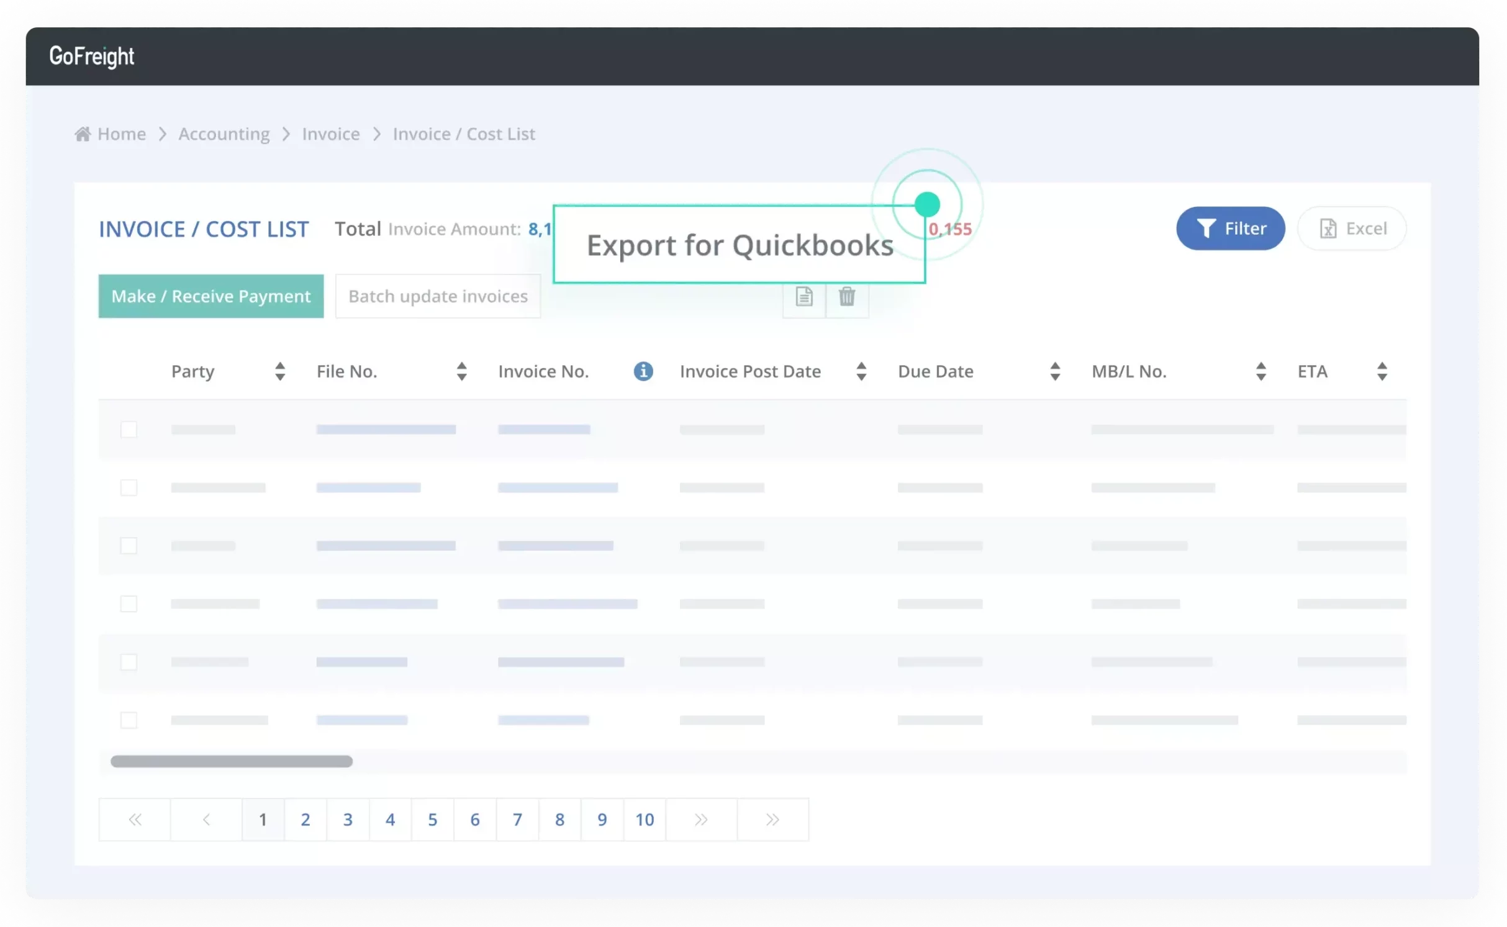Go to page 5

click(433, 820)
